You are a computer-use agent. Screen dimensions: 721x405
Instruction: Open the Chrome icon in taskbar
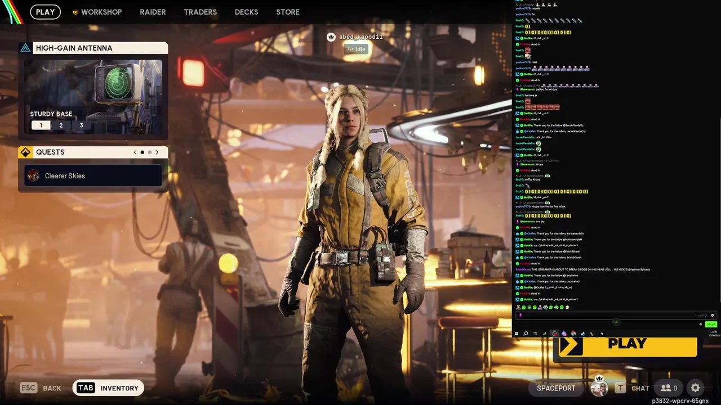(573, 334)
